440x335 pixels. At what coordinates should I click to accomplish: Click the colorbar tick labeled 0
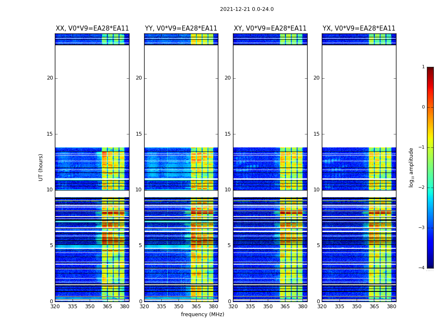pyautogui.click(x=423, y=107)
